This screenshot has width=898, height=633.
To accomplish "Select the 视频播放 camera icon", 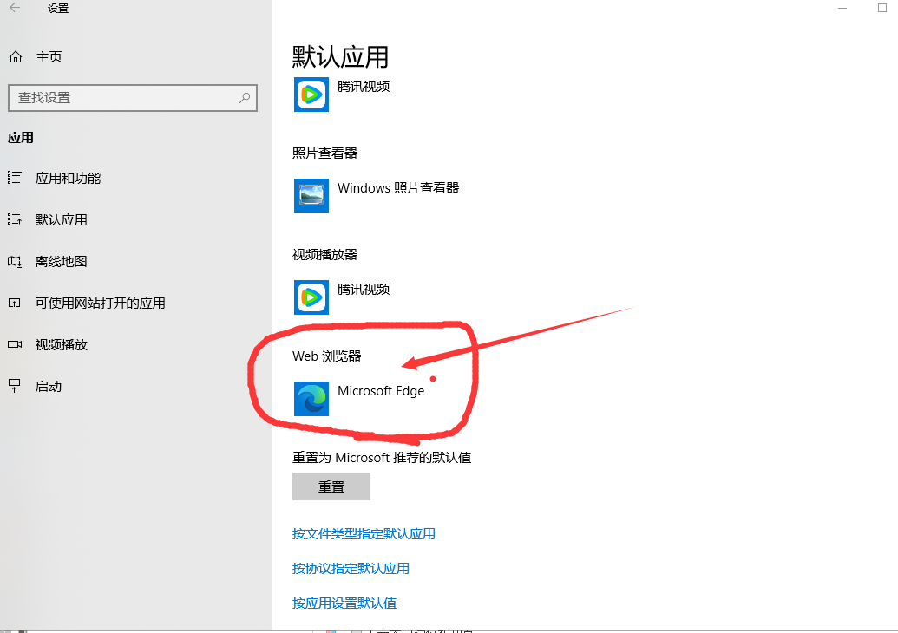I will pos(15,344).
